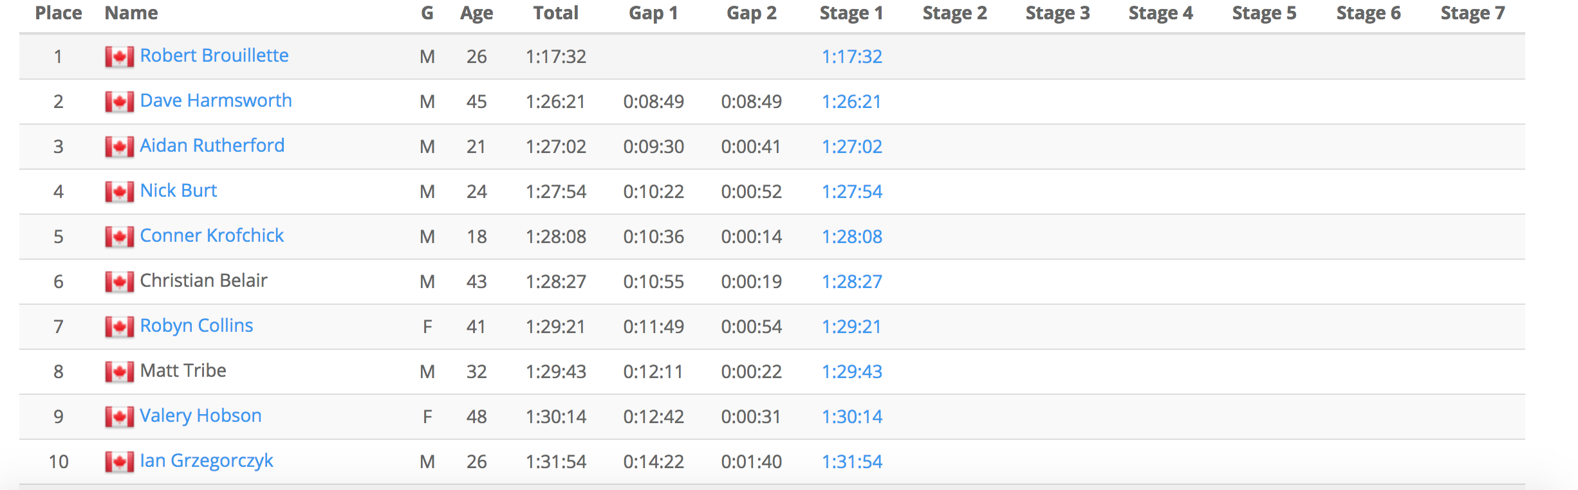The height and width of the screenshot is (490, 1578).
Task: Open Stage 1 time 1:17:32 link
Action: click(852, 57)
